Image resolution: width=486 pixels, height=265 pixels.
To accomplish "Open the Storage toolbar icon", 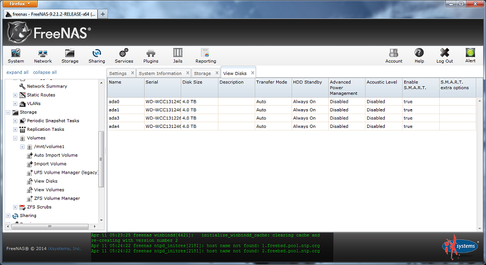I will coord(70,53).
